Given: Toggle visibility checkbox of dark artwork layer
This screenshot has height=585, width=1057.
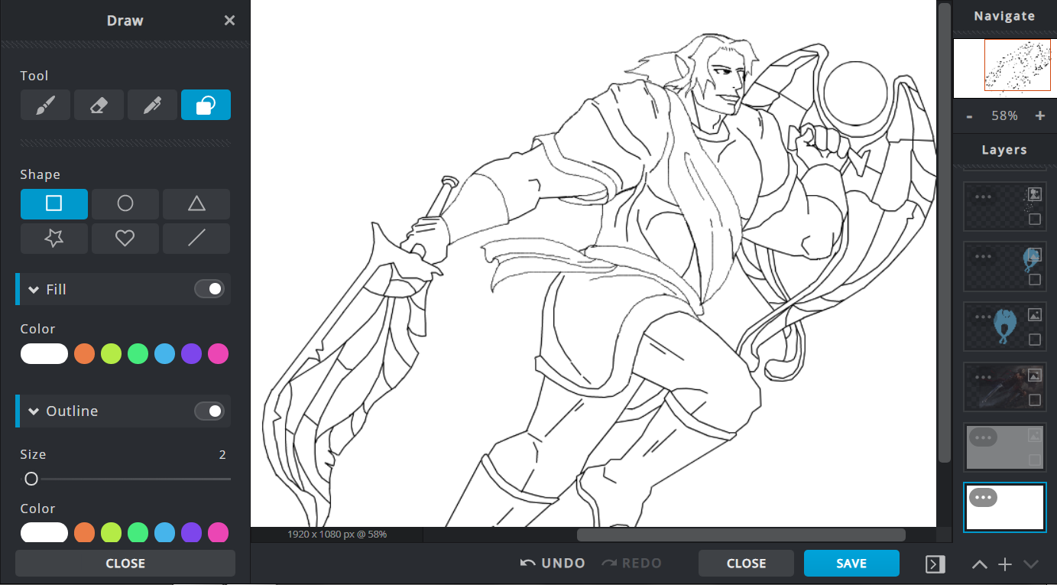Looking at the screenshot, I should click(x=1035, y=400).
